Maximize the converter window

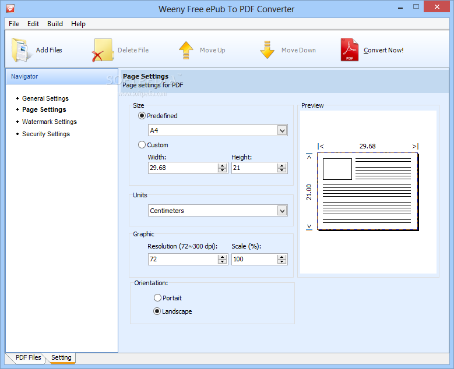tap(416, 7)
